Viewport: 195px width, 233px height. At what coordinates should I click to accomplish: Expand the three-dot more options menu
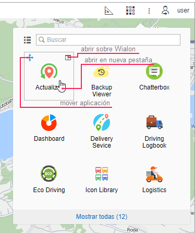point(149,11)
